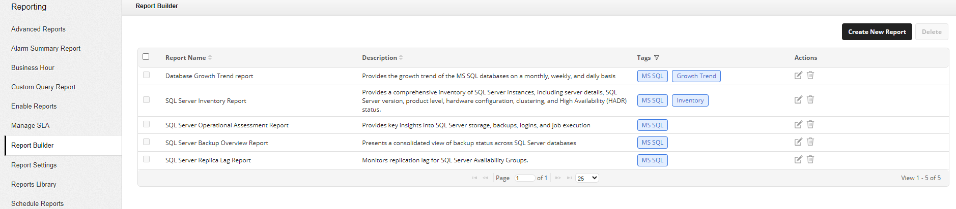Viewport: 956px width, 209px height.
Task: Delete SQL Server Backup Overview Report
Action: tap(810, 142)
